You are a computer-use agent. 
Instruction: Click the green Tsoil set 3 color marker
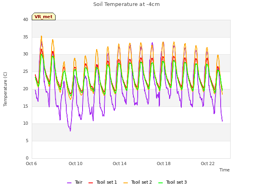coord(160,183)
